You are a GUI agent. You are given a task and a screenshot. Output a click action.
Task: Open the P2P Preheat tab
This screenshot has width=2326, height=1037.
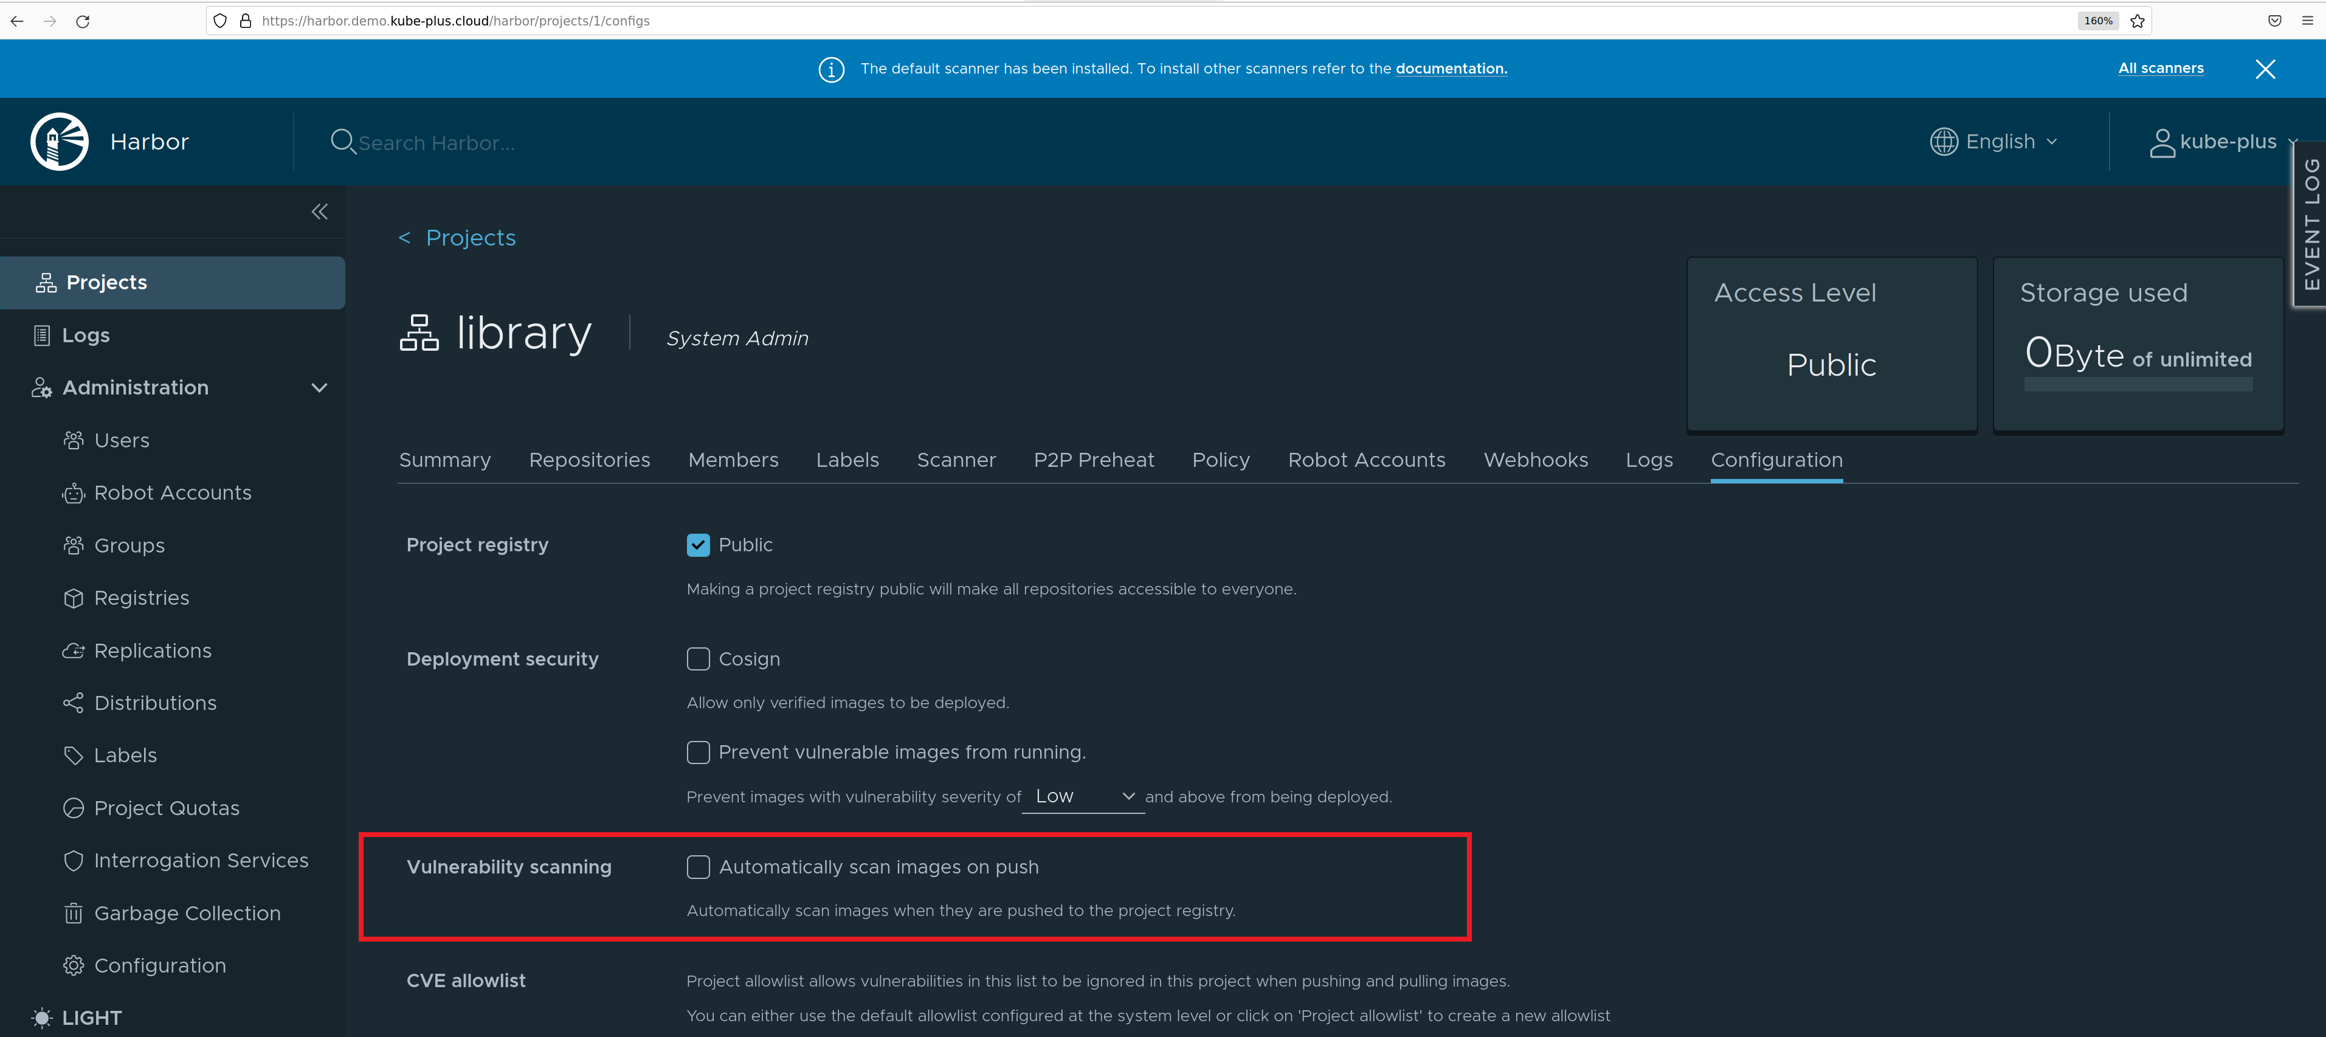[1094, 460]
